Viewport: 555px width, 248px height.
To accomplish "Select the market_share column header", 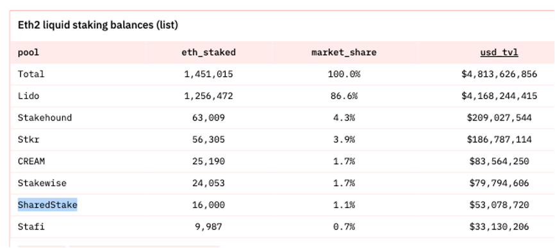I will pyautogui.click(x=344, y=53).
